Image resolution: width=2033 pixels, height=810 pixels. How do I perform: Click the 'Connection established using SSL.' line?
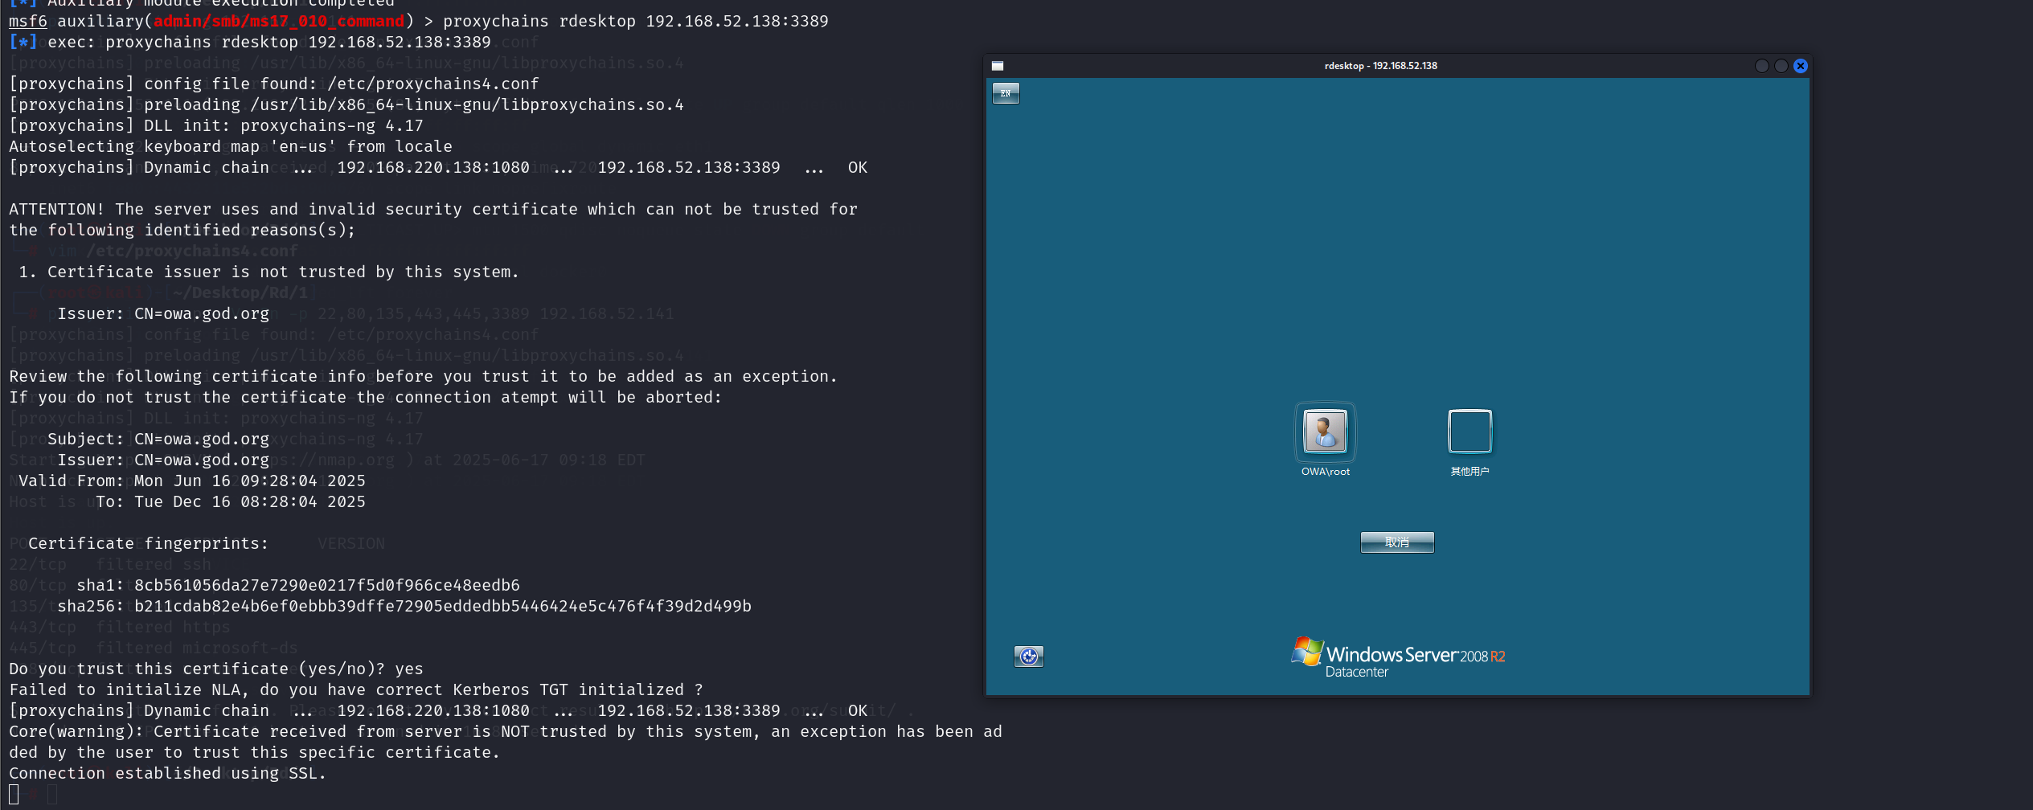coord(168,773)
